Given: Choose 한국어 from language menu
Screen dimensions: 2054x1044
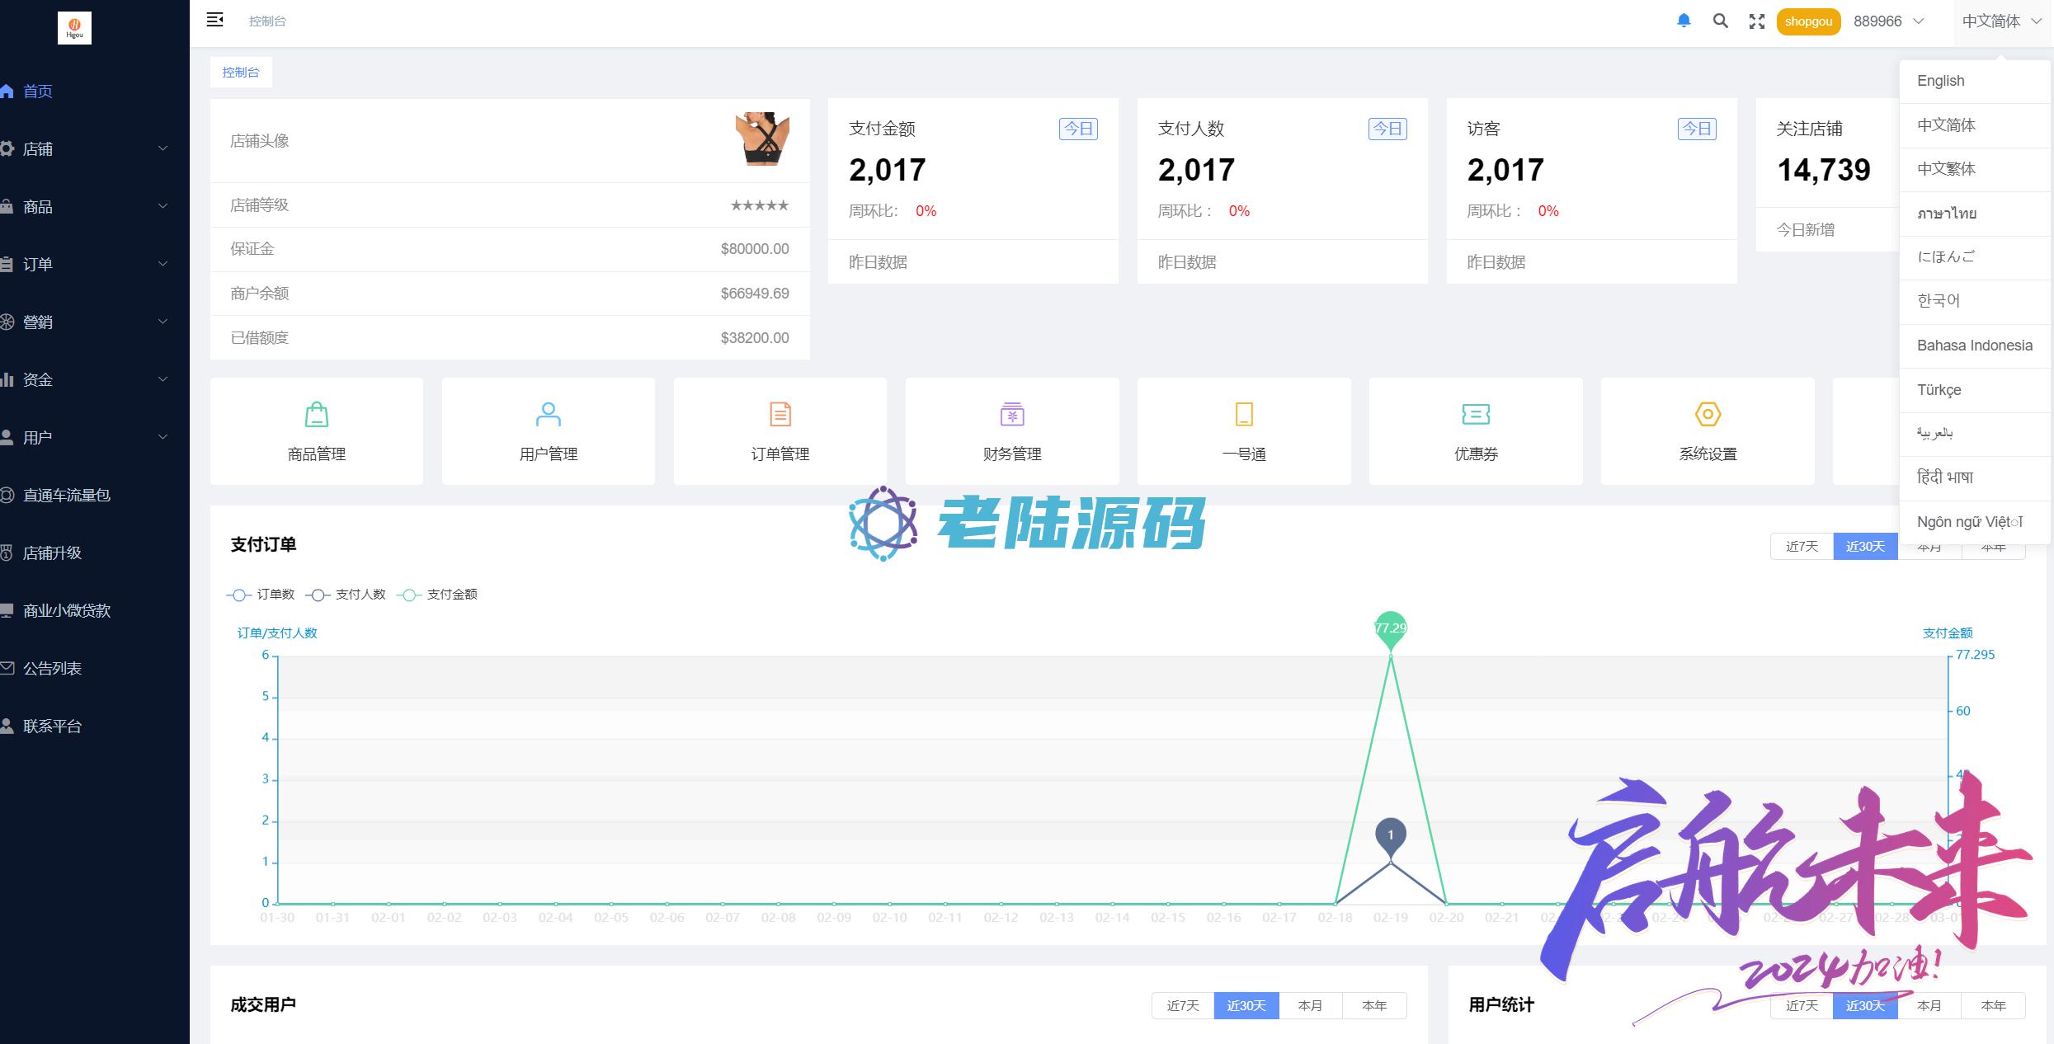Looking at the screenshot, I should pos(1975,301).
